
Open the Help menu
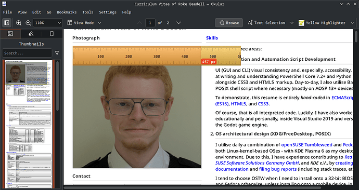[x=126, y=12]
